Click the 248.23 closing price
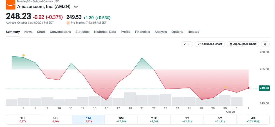 (x=19, y=16)
